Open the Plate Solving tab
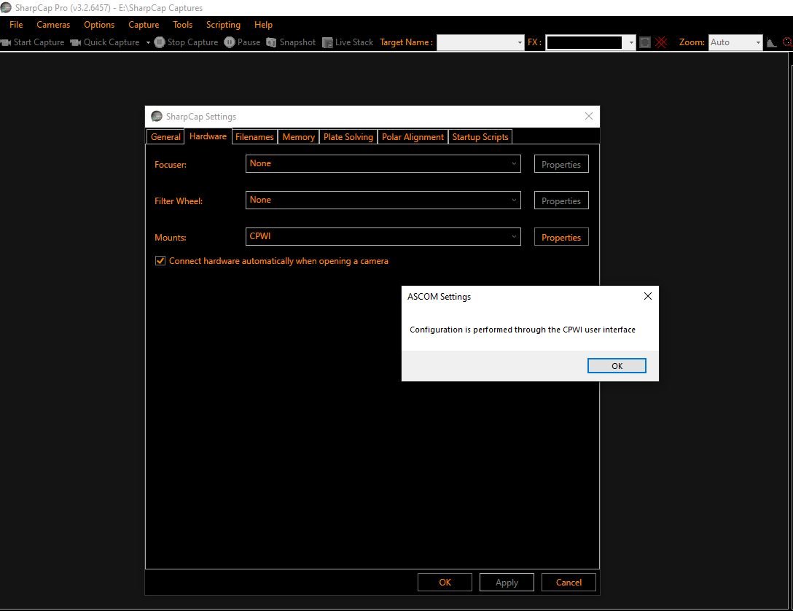 [x=348, y=137]
